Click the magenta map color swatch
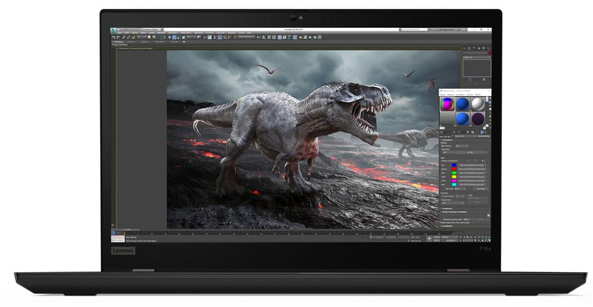The height and width of the screenshot is (307, 593). 454,181
